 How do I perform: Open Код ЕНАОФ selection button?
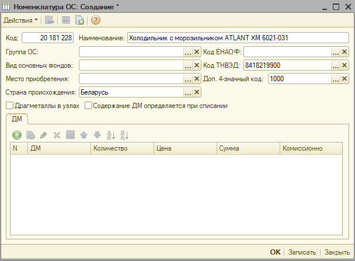click(x=336, y=52)
